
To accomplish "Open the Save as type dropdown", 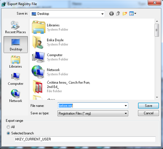I will [x=93, y=114].
